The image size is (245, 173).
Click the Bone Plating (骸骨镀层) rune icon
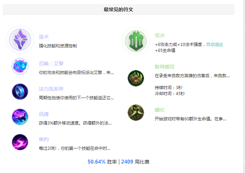[x=136, y=78]
